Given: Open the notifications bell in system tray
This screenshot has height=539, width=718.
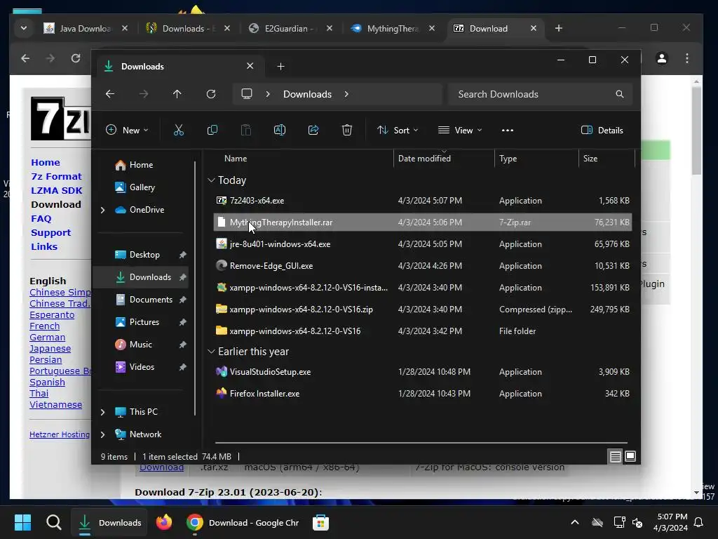Looking at the screenshot, I should (699, 522).
